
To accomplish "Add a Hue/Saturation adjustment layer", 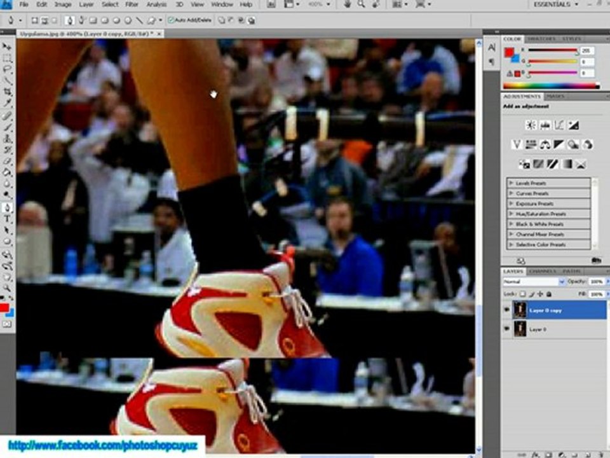I will 531,145.
